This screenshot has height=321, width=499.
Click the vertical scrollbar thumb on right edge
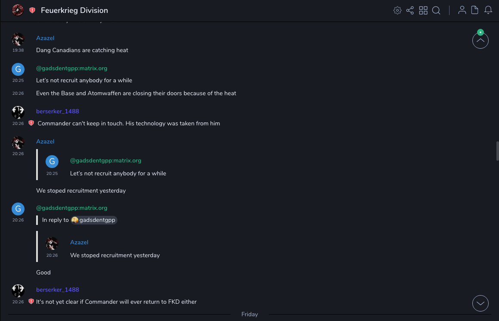tap(497, 151)
